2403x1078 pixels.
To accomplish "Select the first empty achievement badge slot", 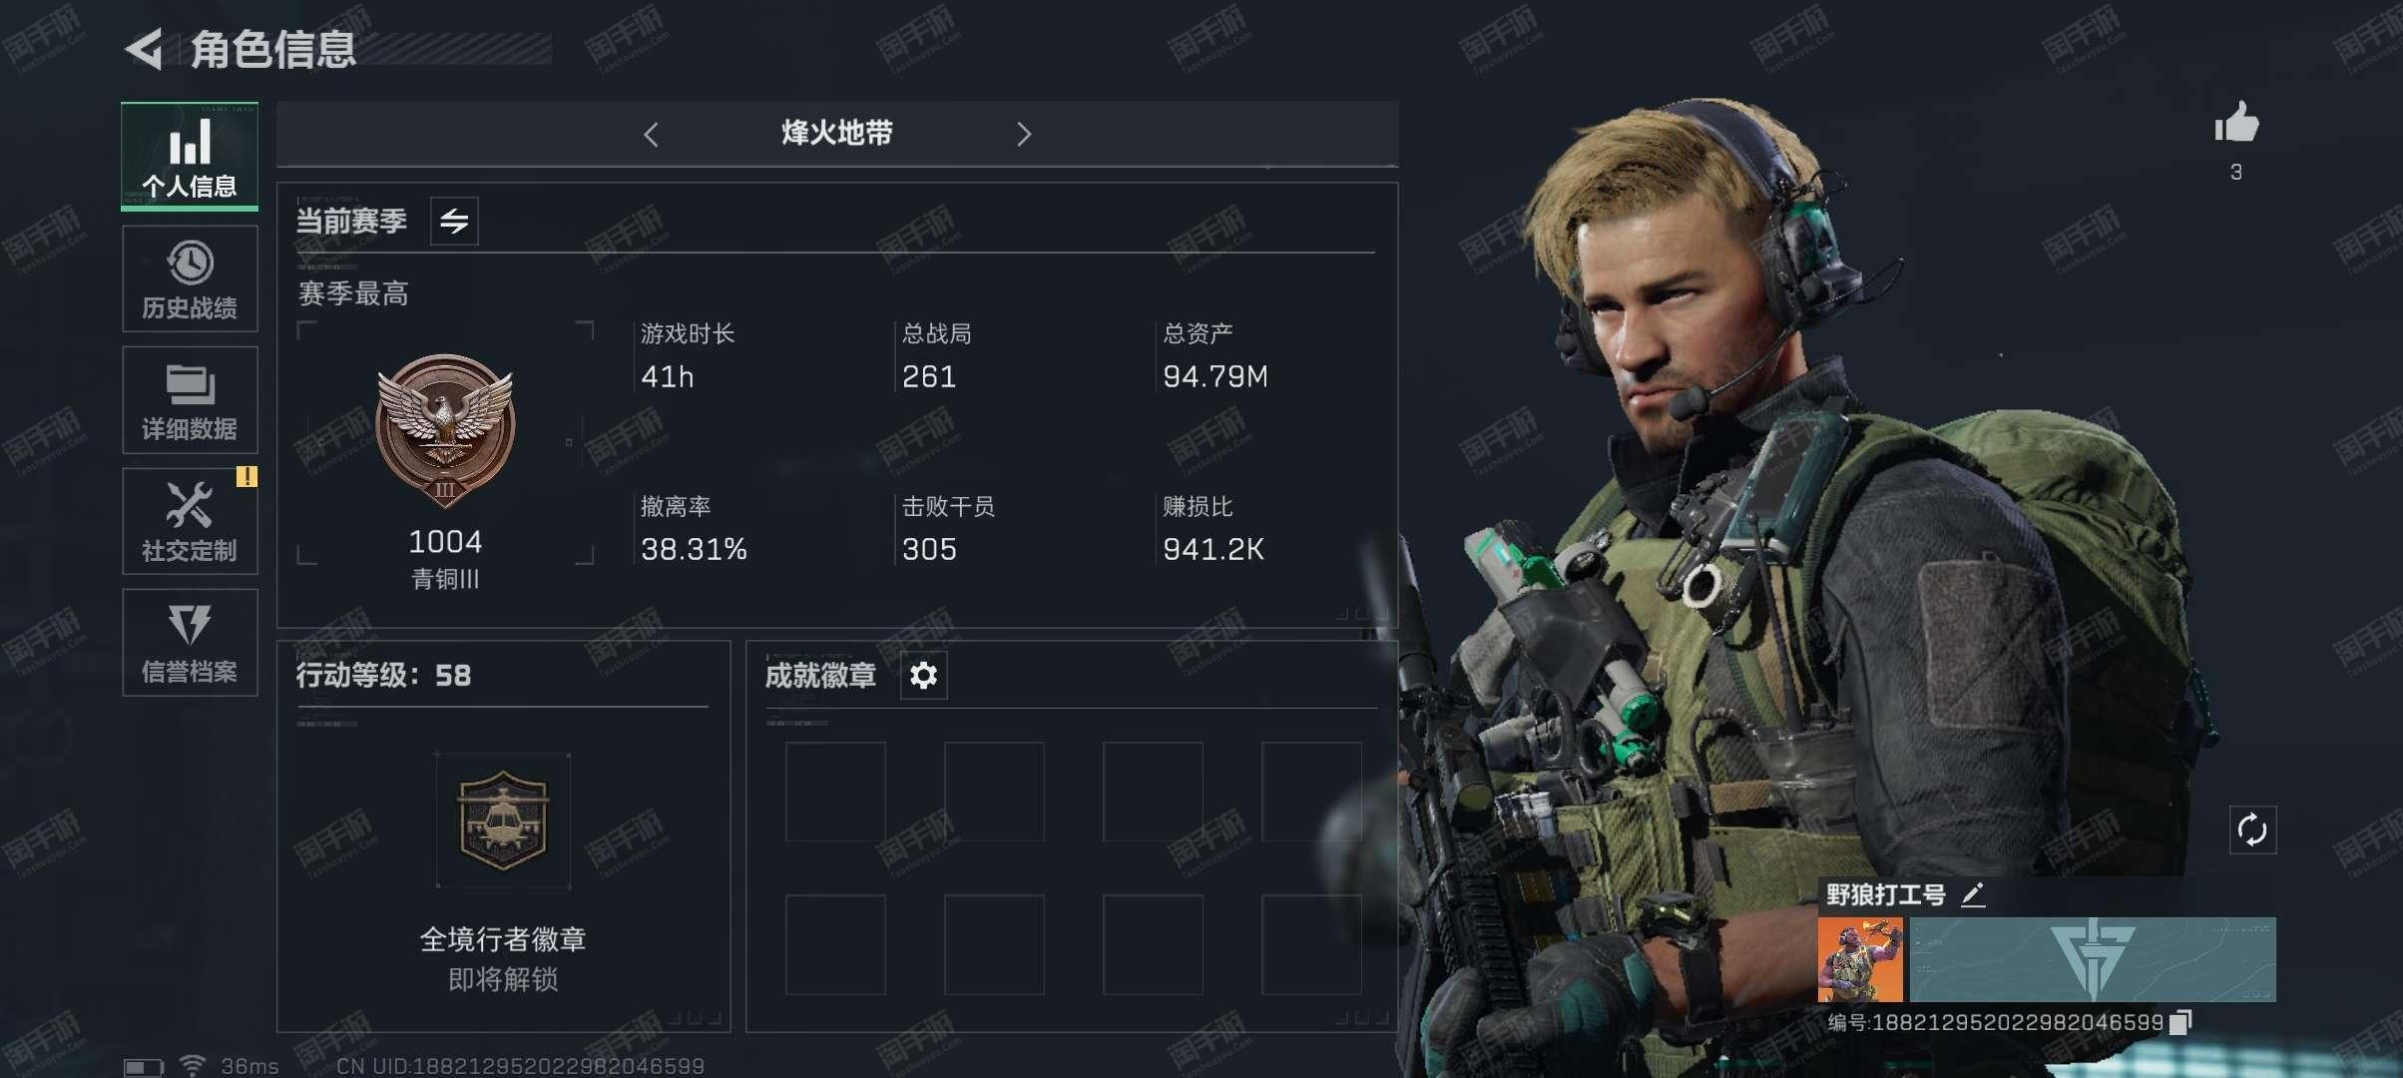I will click(835, 792).
